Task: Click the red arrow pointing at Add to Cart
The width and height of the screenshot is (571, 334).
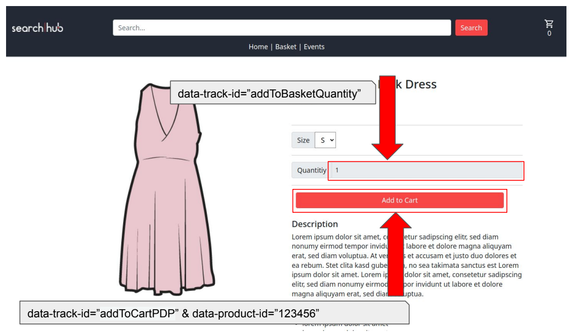Action: tap(396, 254)
